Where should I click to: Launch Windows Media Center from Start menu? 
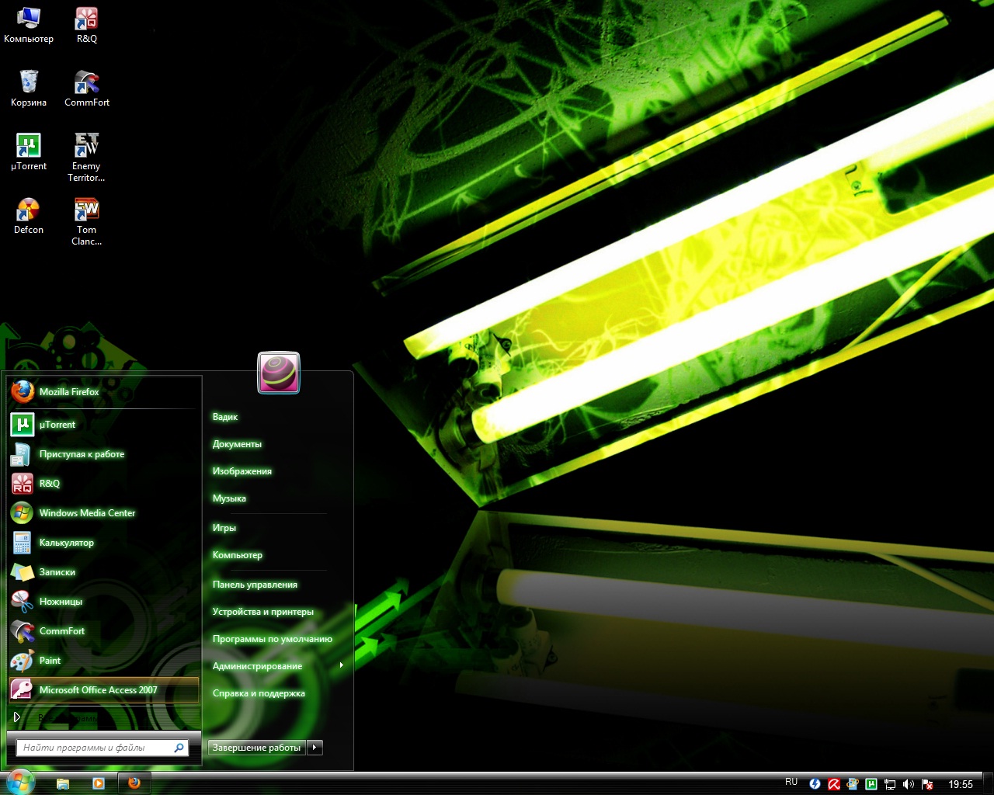pyautogui.click(x=104, y=513)
